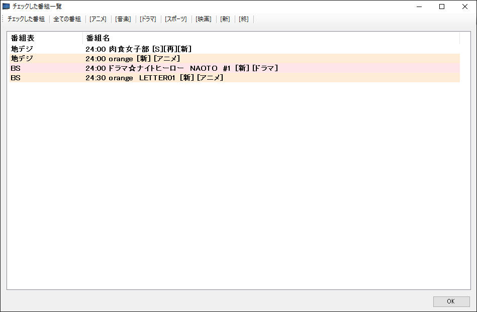
Task: Select the 肉食女子部 program row
Action: coord(235,49)
